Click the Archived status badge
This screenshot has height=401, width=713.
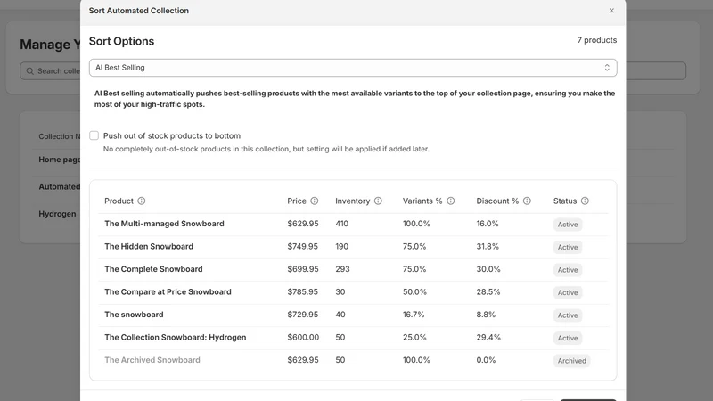[571, 361]
